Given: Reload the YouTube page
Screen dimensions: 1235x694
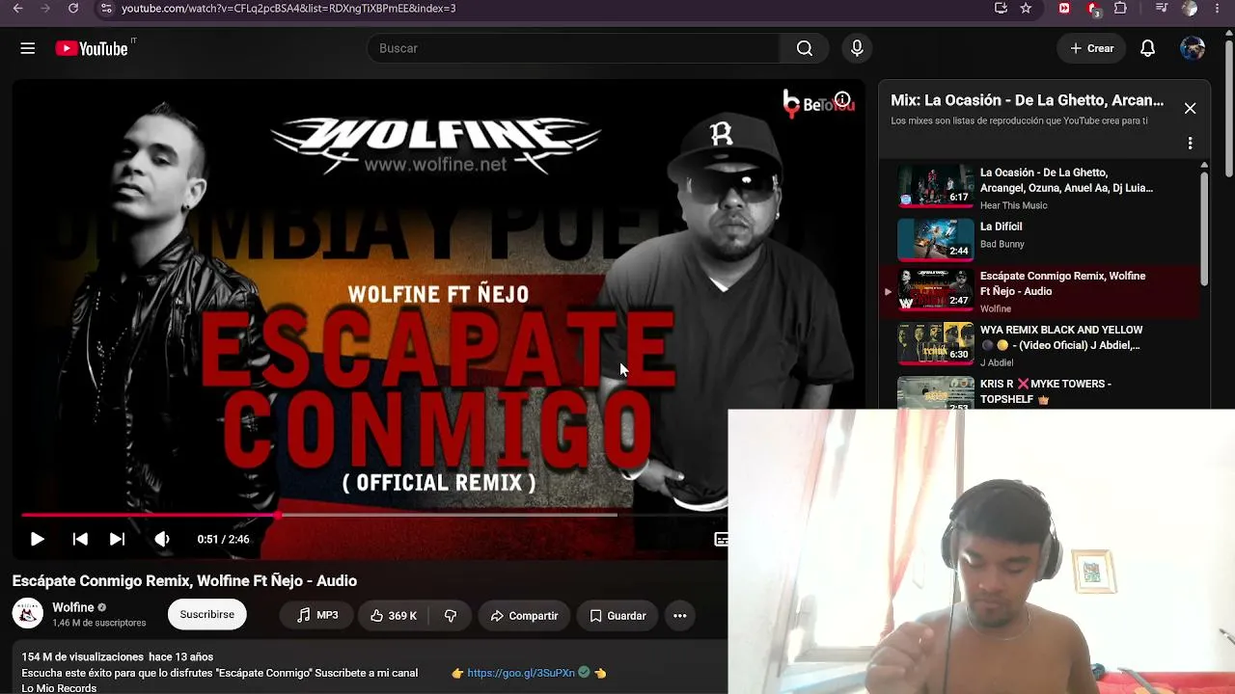Looking at the screenshot, I should pyautogui.click(x=73, y=9).
